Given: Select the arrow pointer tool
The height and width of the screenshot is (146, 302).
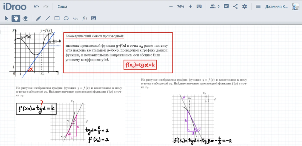Looking at the screenshot, I should pyautogui.click(x=7, y=18).
